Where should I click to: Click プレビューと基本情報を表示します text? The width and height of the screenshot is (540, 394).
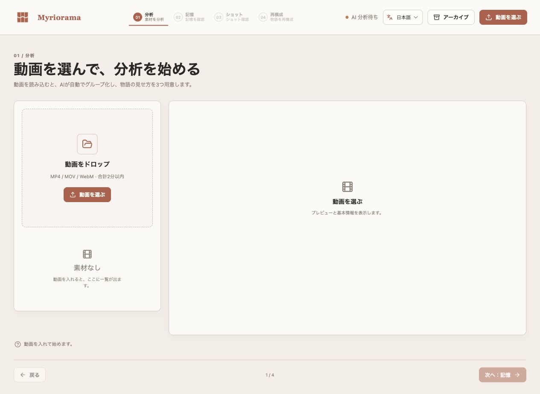click(x=347, y=213)
